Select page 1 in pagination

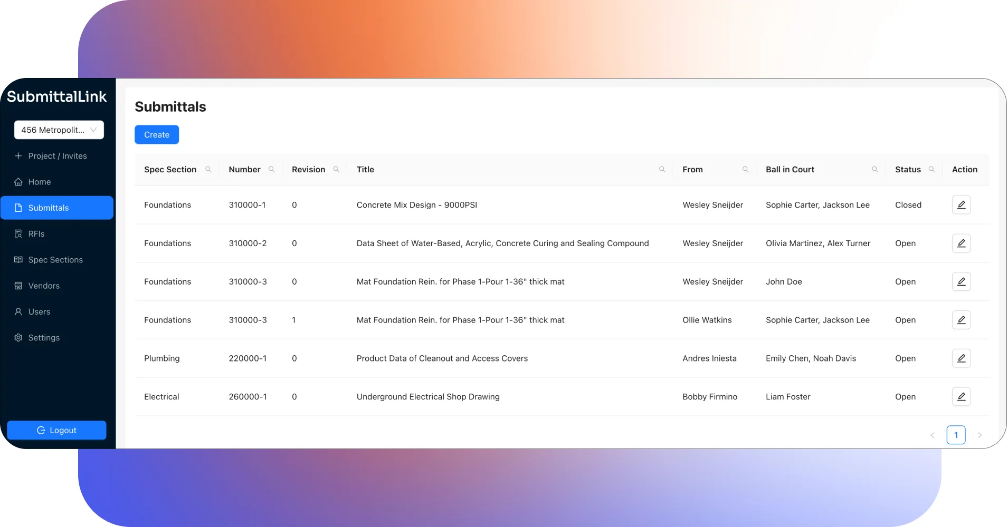(x=956, y=435)
